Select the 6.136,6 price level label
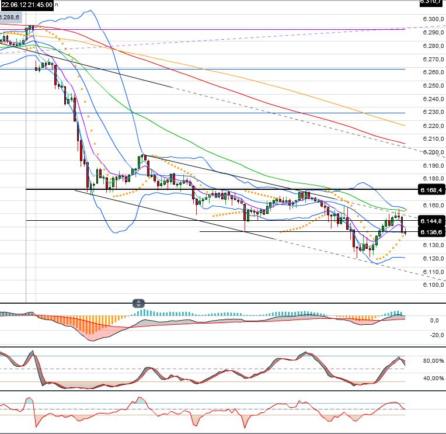The width and height of the screenshot is (446, 434). click(x=431, y=232)
